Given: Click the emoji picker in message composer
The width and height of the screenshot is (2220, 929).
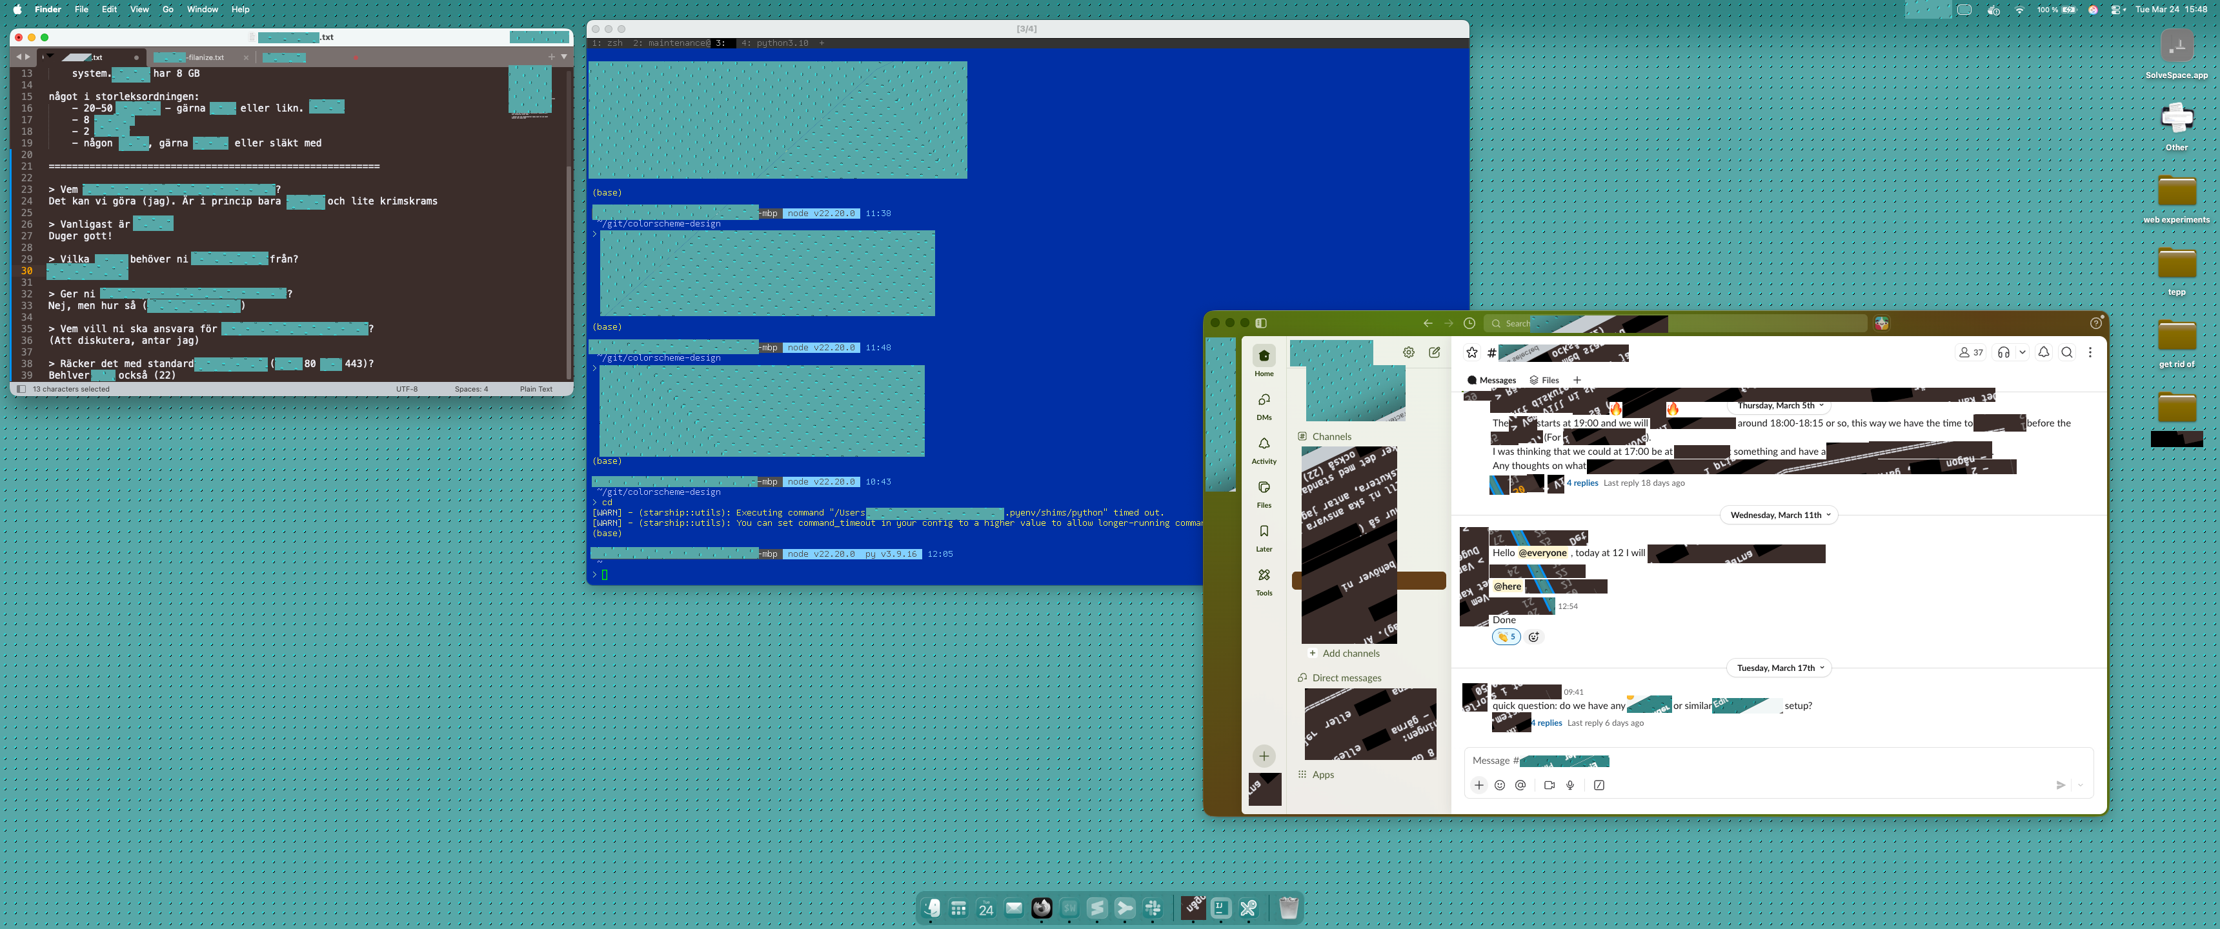Looking at the screenshot, I should point(1500,785).
